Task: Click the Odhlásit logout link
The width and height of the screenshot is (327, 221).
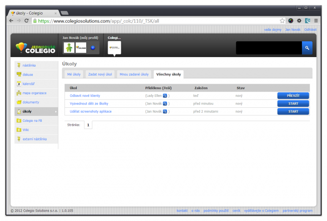Action: pyautogui.click(x=311, y=29)
